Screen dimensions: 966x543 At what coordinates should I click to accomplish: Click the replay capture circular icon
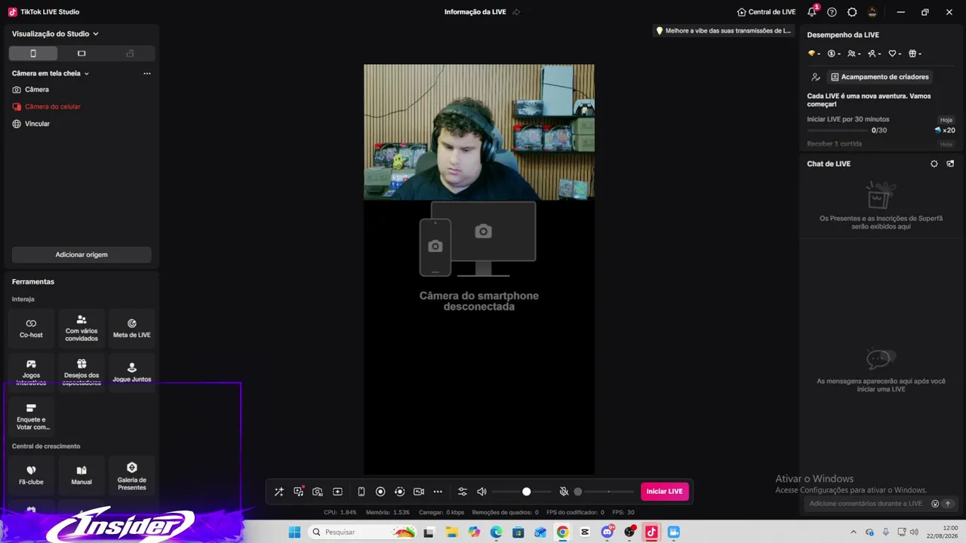coord(400,492)
